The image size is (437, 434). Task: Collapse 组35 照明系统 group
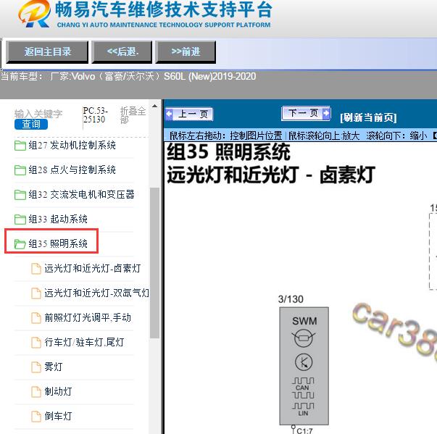[x=58, y=243]
